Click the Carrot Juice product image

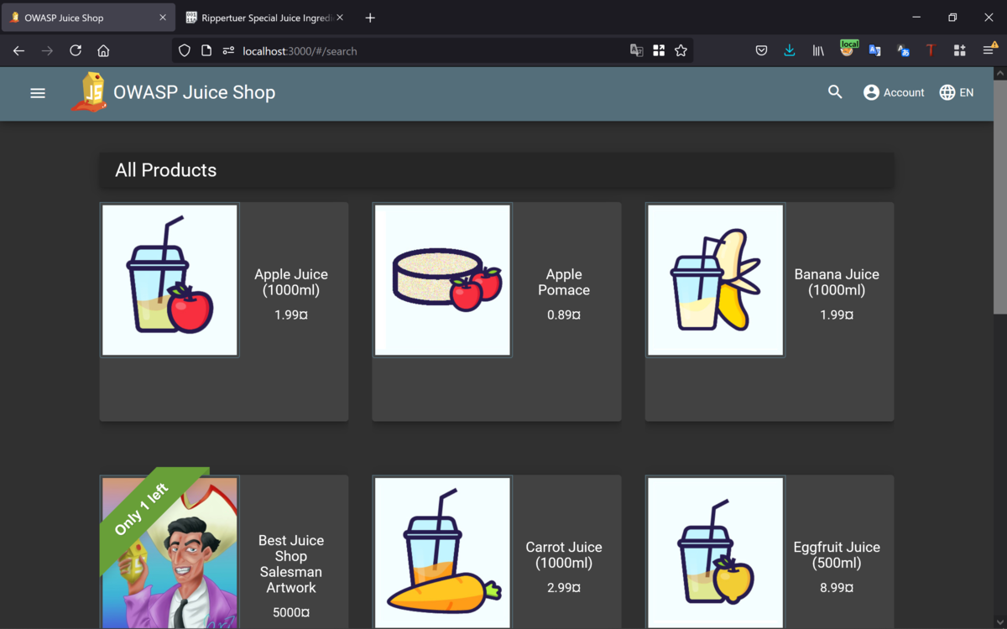pos(442,553)
